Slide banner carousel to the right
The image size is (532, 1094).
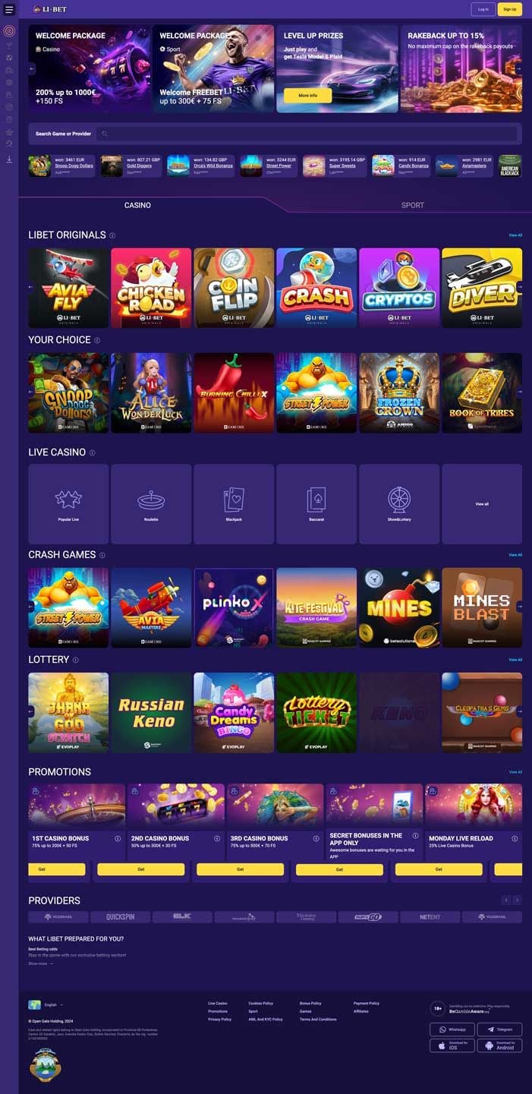(x=518, y=68)
